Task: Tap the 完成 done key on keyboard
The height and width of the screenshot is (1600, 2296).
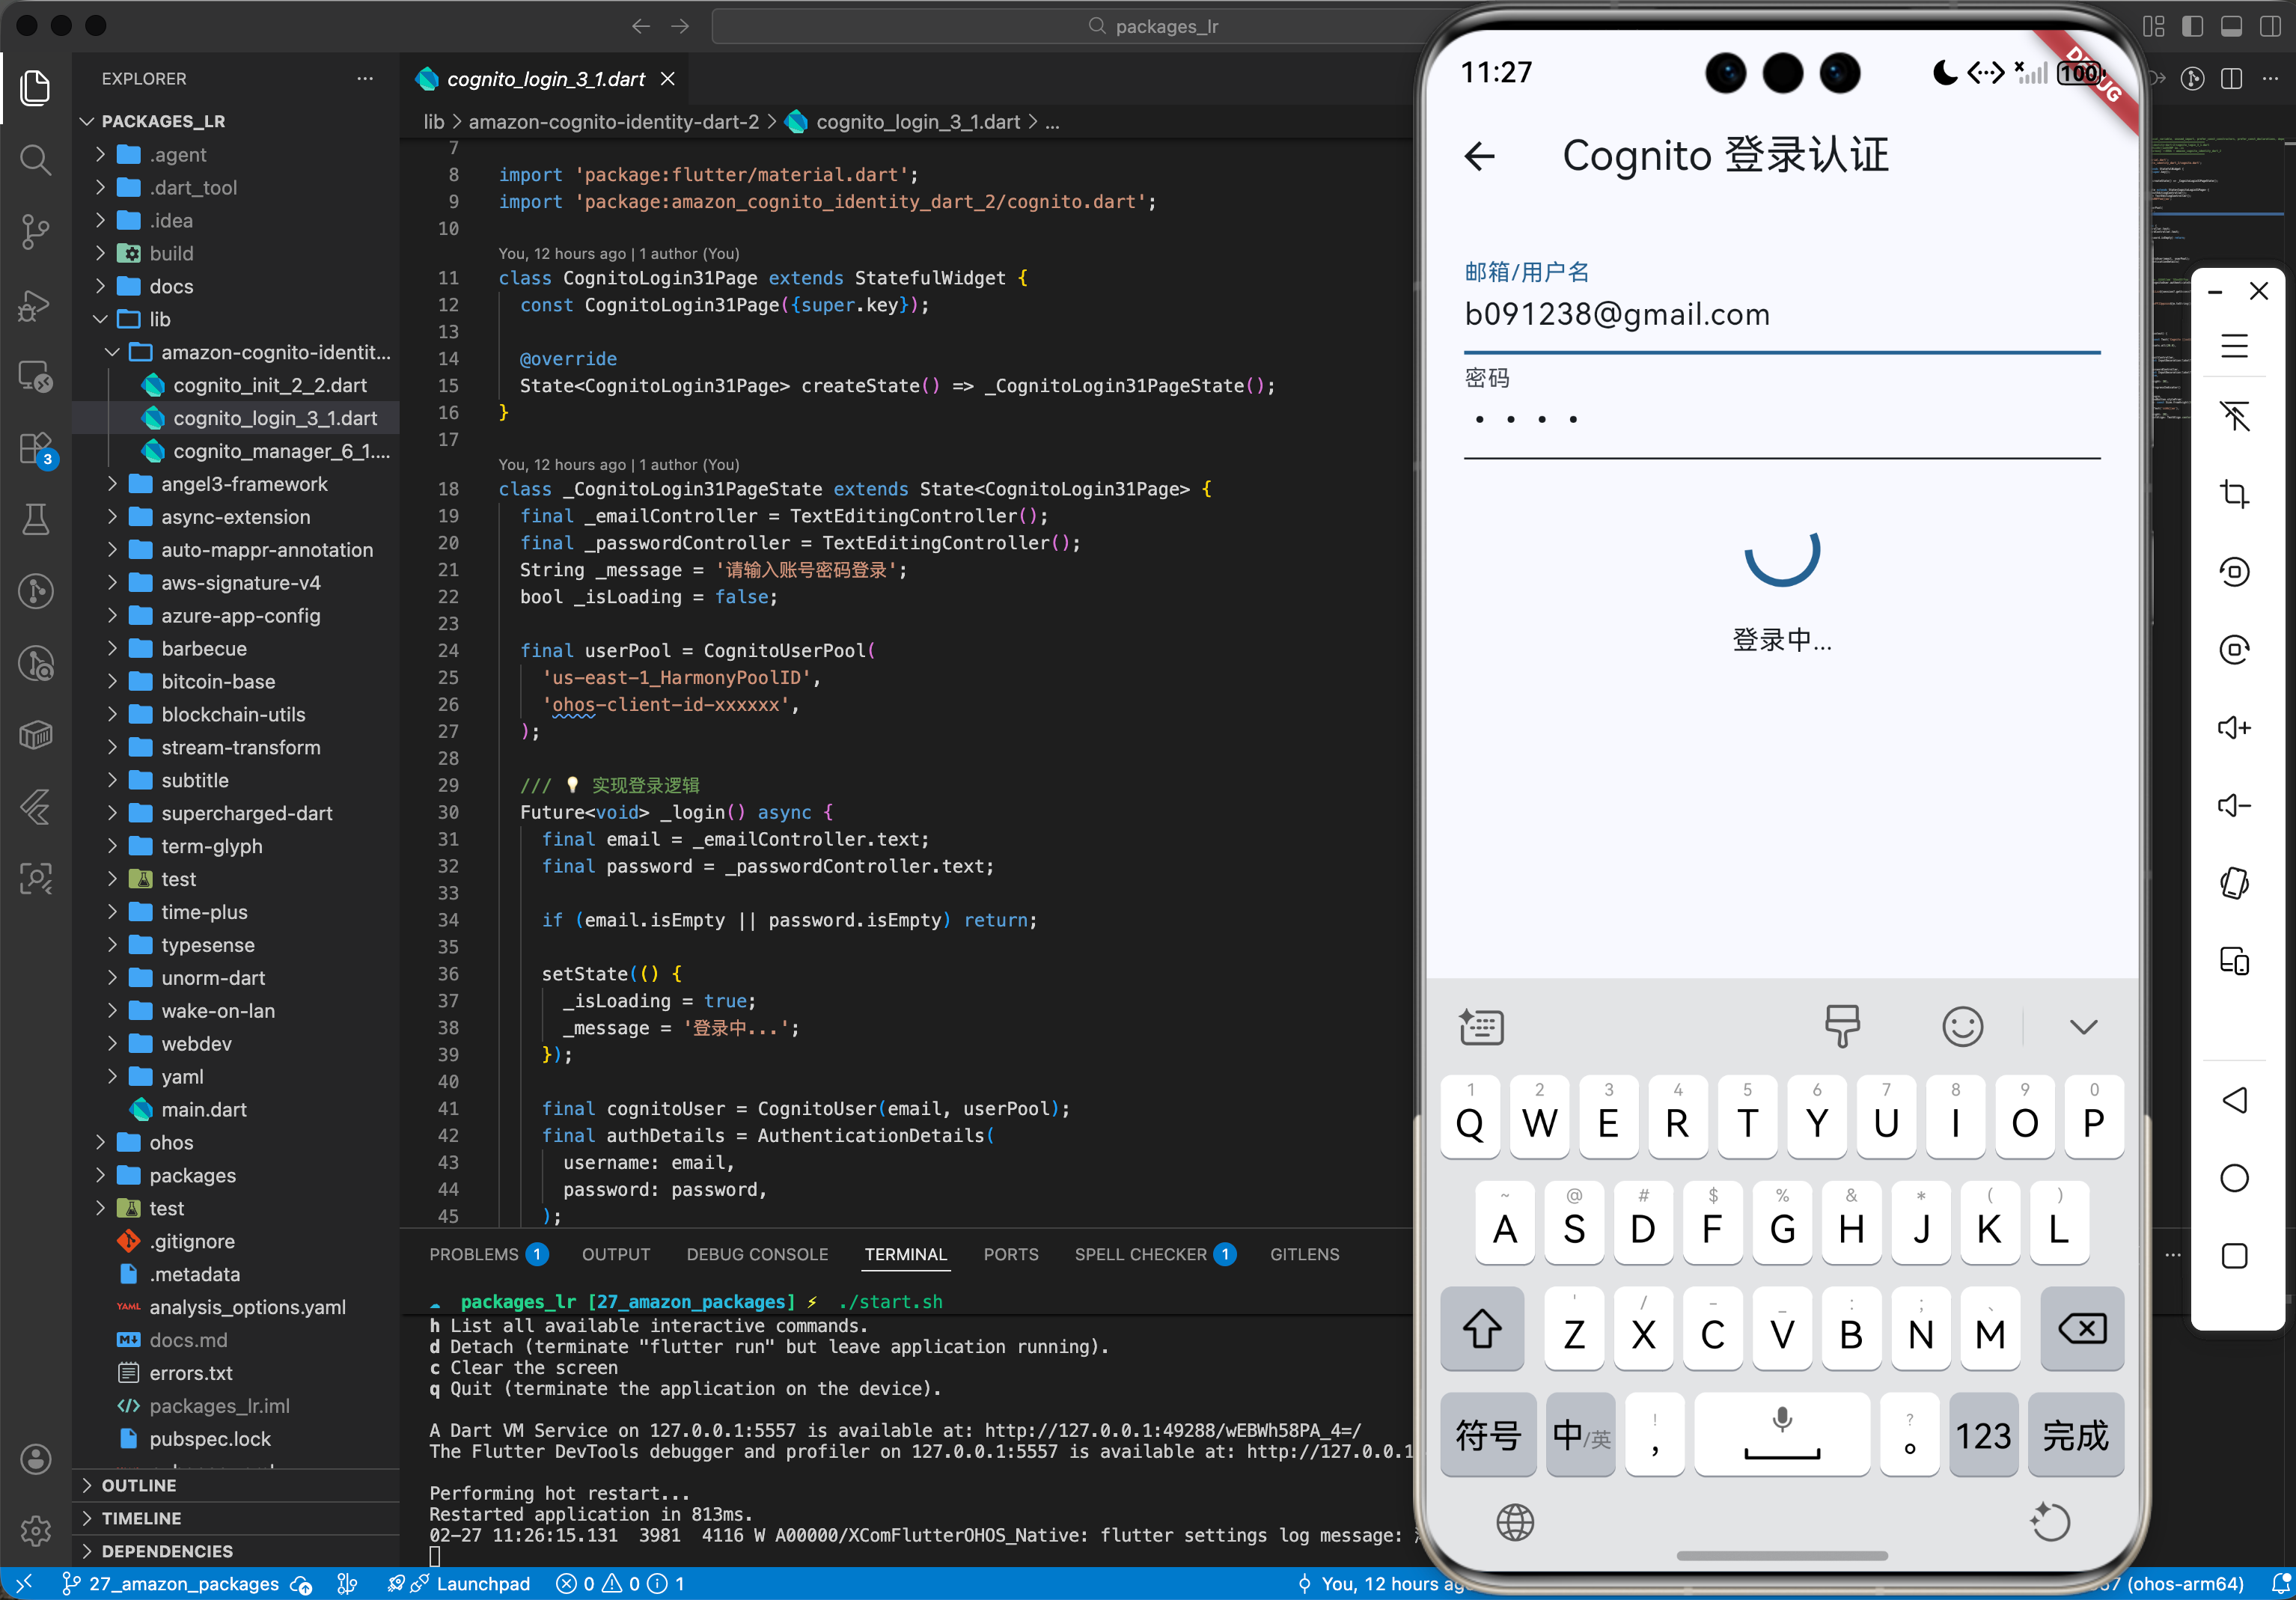Action: 2075,1435
